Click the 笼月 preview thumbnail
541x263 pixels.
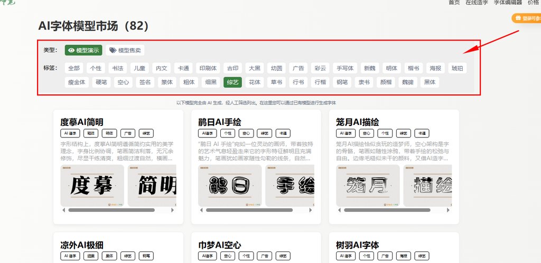click(x=368, y=186)
